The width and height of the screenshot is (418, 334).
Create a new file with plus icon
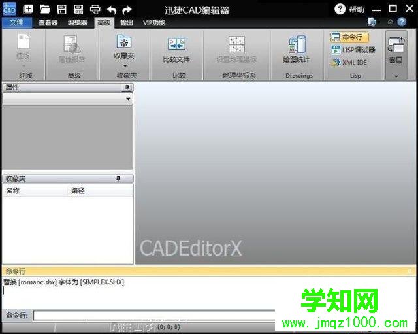pos(28,9)
